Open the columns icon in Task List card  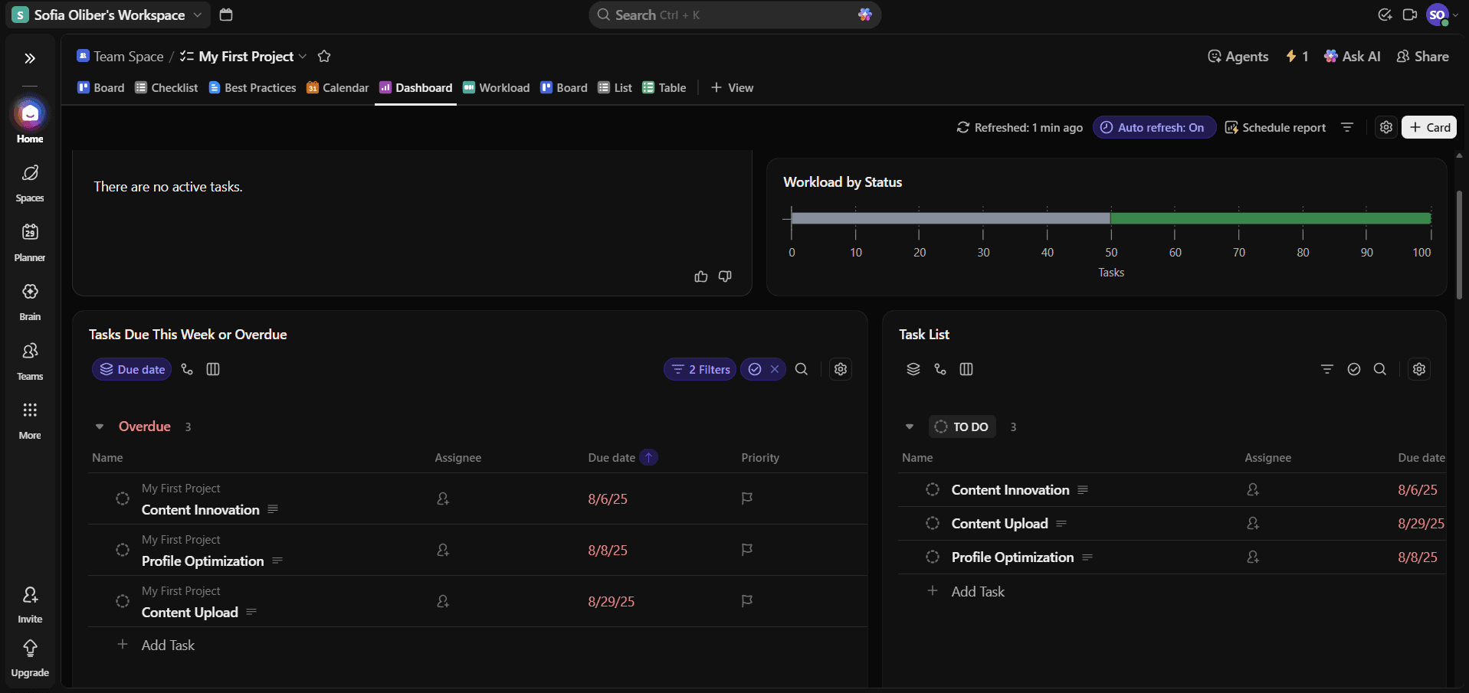[x=966, y=369]
